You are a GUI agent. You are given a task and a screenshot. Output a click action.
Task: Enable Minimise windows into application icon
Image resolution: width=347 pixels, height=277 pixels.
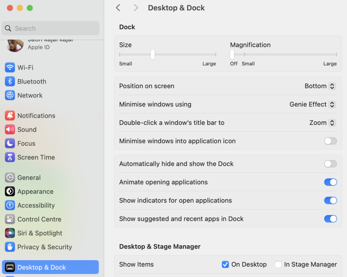click(x=330, y=141)
